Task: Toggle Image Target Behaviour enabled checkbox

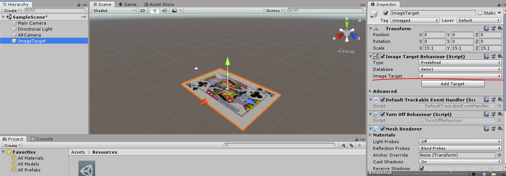Action: pos(383,57)
